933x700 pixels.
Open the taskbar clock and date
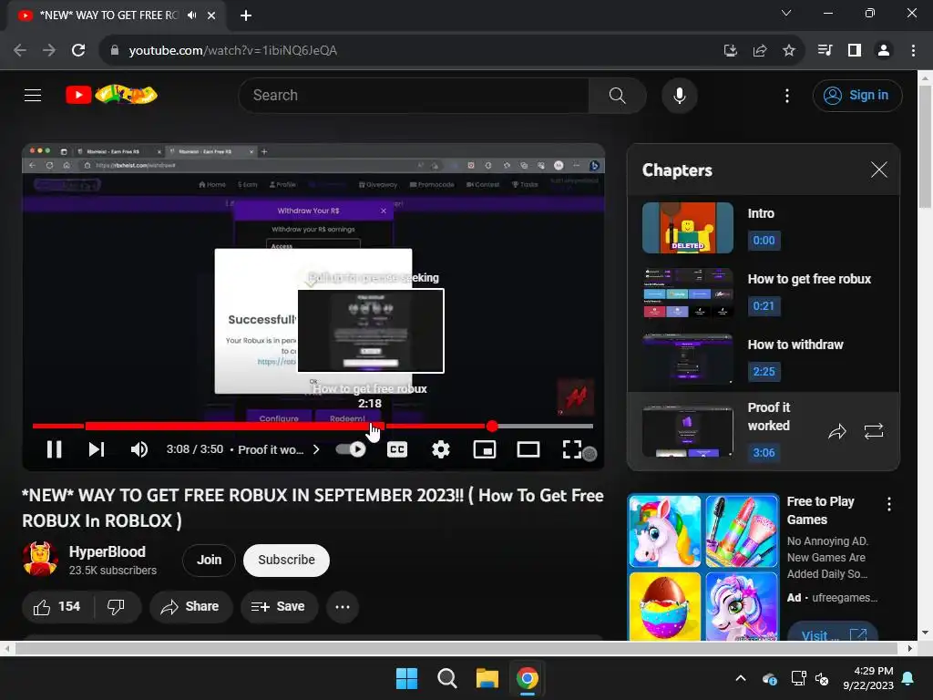click(x=868, y=678)
